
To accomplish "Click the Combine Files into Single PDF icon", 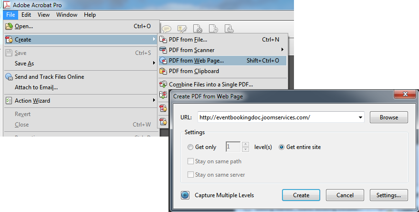I will pos(163,85).
